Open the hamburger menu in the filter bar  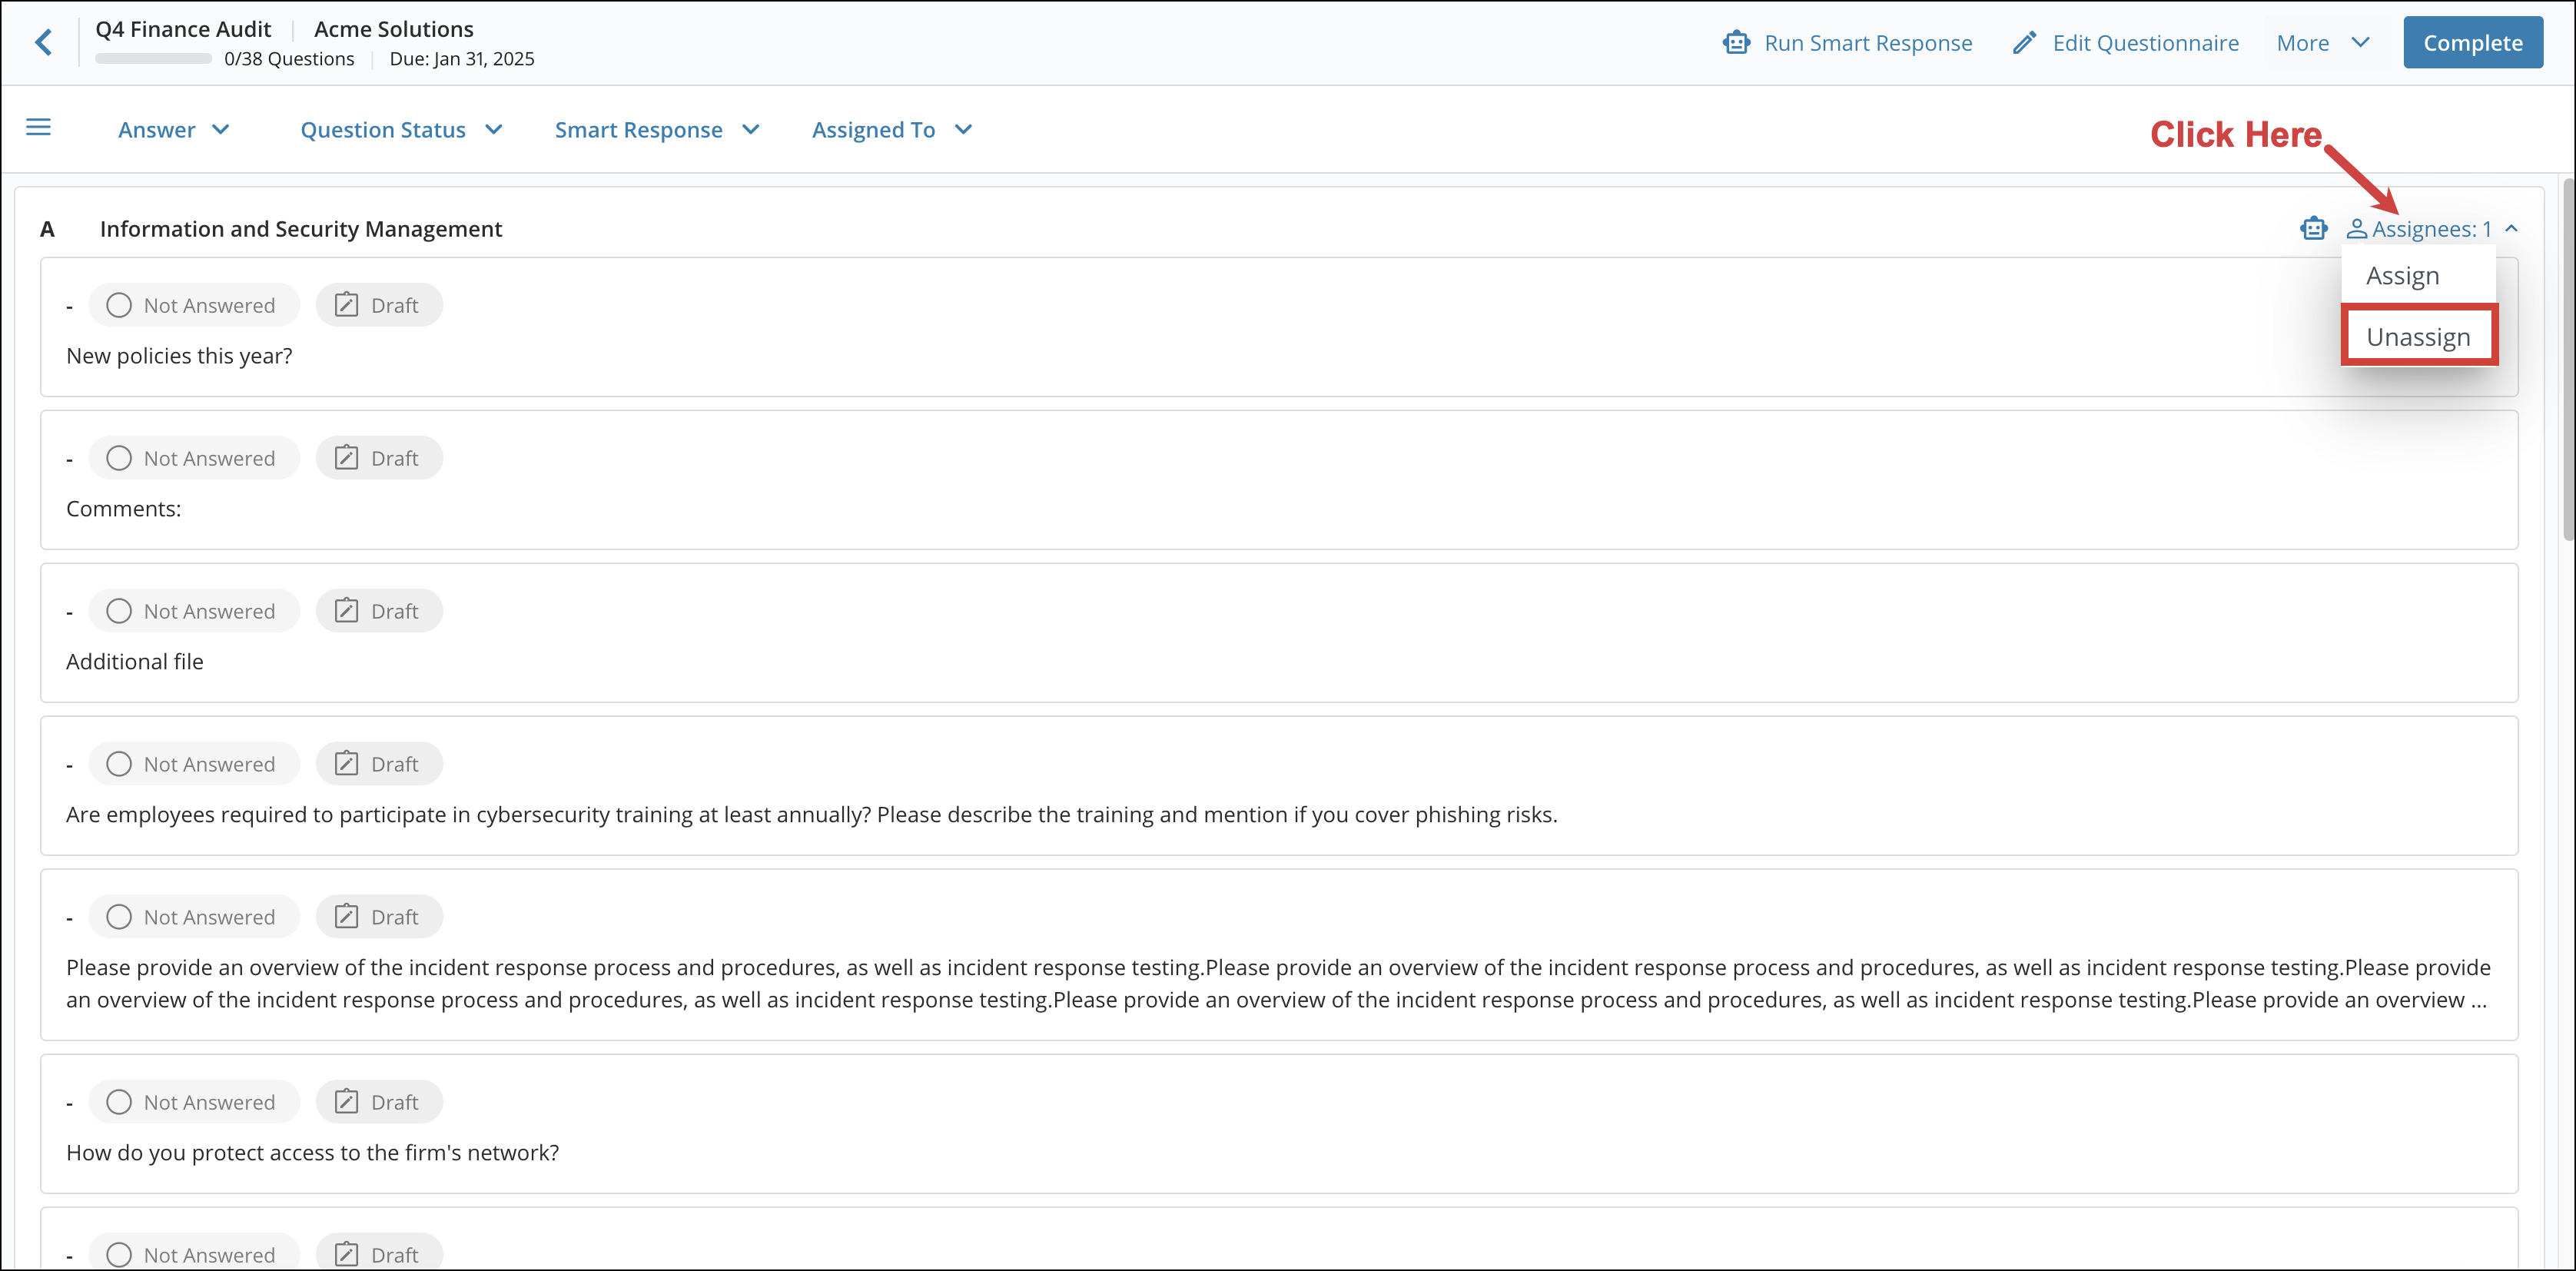38,127
